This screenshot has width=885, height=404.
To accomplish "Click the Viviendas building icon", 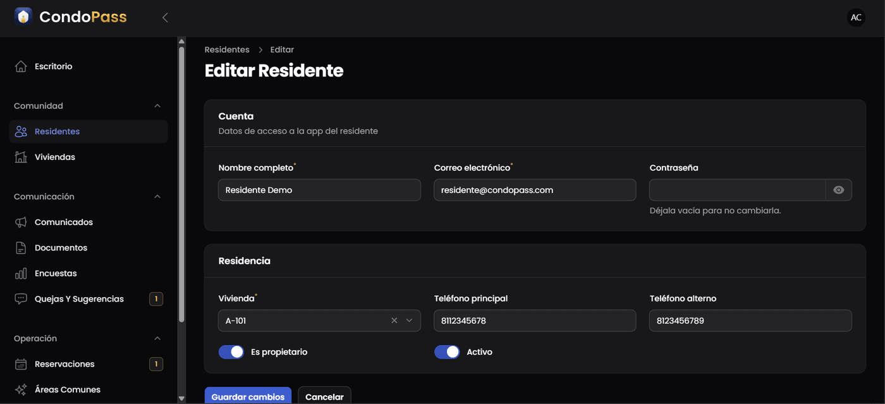I will click(x=21, y=157).
